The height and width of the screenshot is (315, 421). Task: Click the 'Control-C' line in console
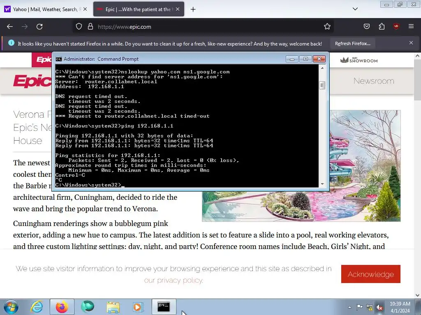click(x=70, y=175)
